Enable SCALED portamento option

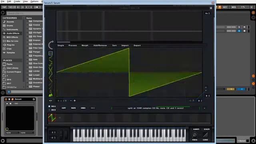206,129
